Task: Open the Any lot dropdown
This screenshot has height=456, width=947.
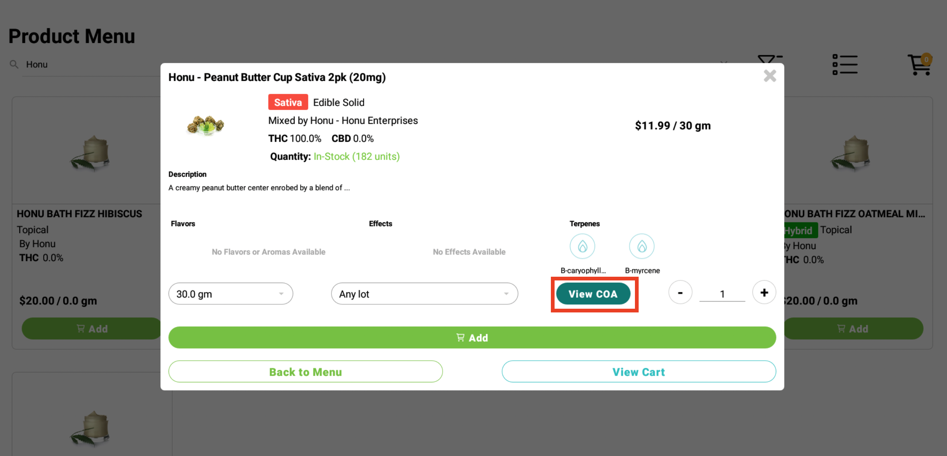Action: 424,294
